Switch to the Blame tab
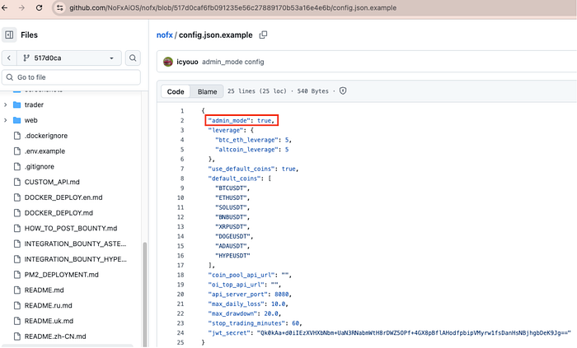The height and width of the screenshot is (348, 577). pyautogui.click(x=207, y=91)
